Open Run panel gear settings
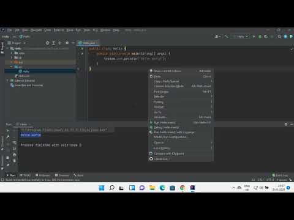Image resolution: width=294 pixels, height=220 pixels. coord(286,124)
